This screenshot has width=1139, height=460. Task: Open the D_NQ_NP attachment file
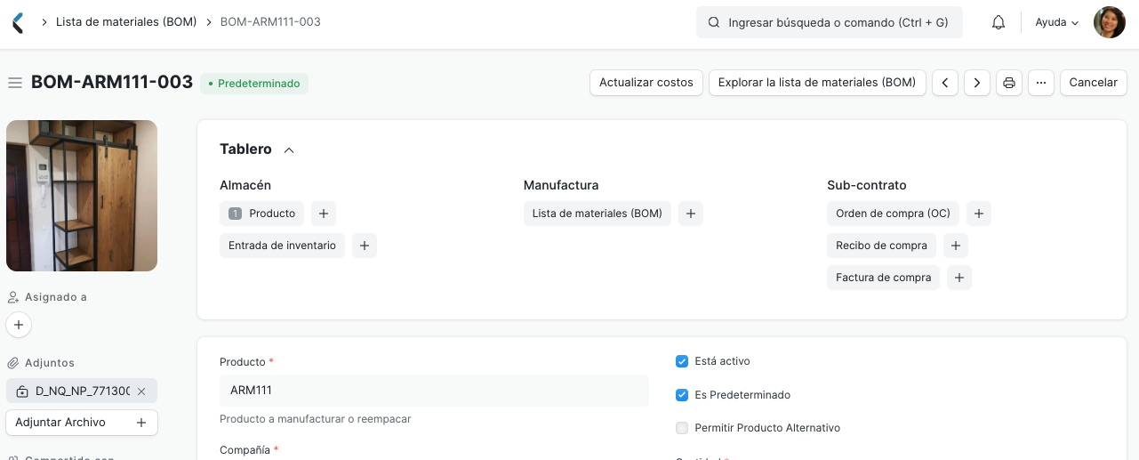click(x=83, y=391)
